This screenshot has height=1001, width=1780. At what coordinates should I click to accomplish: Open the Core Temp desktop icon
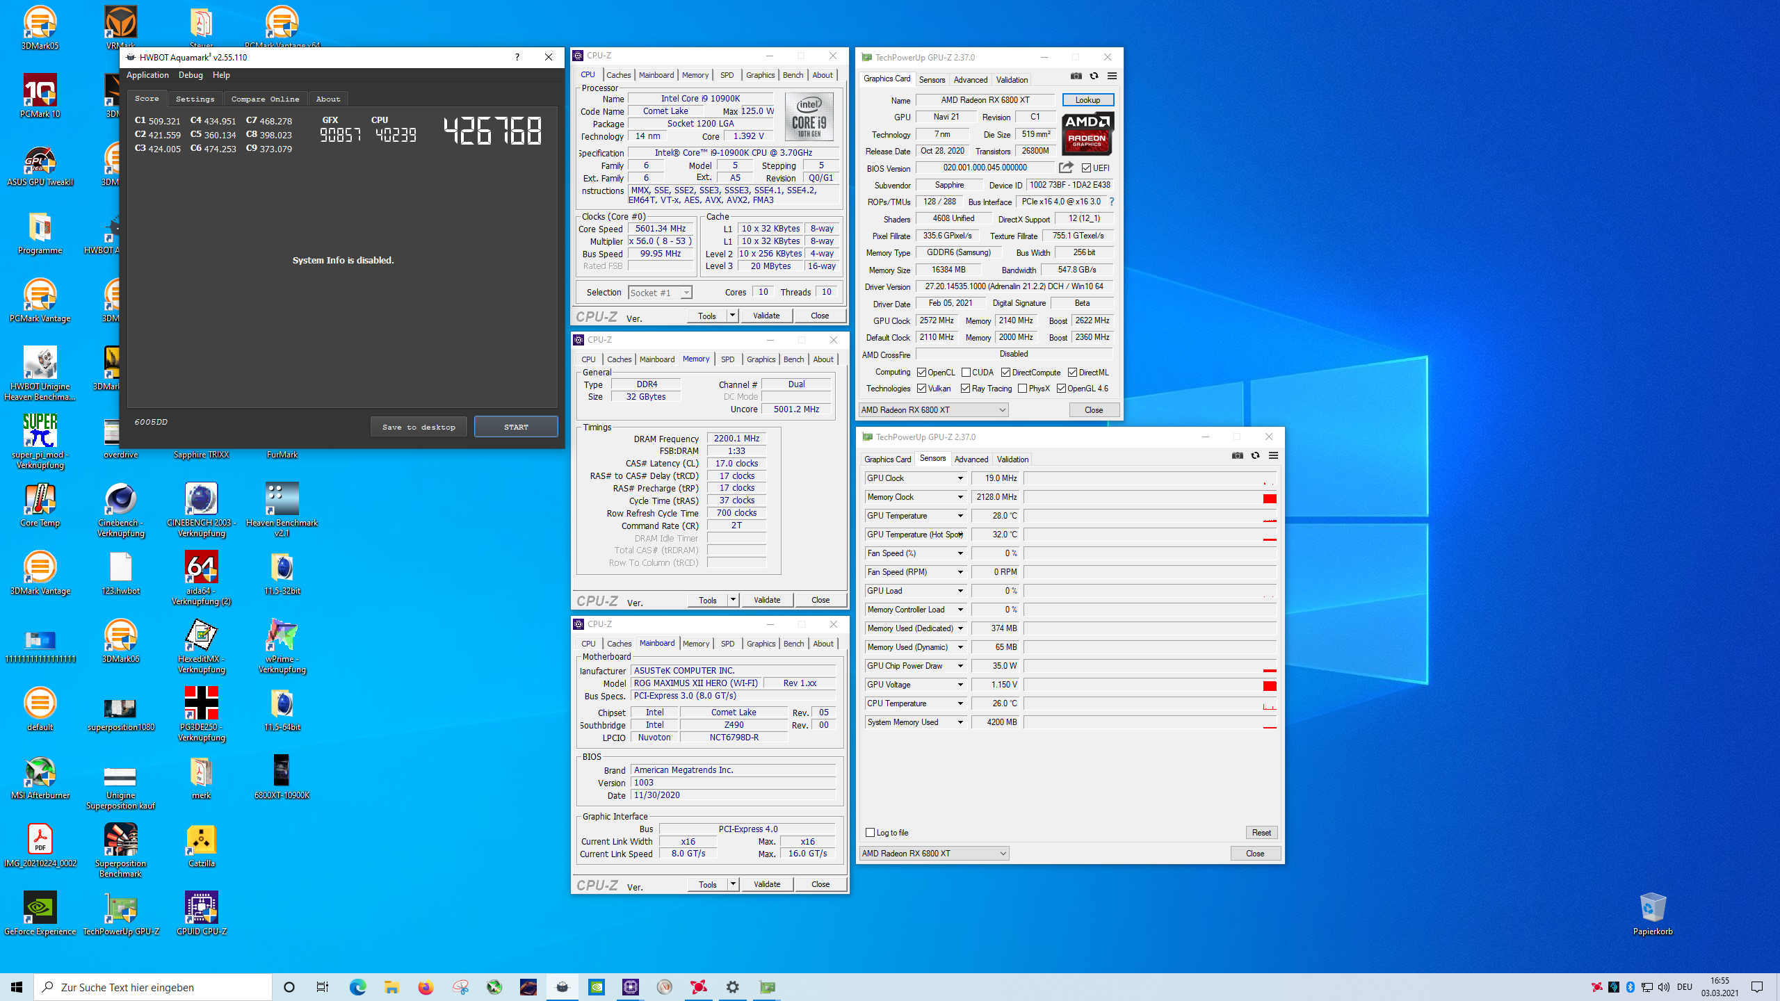[x=40, y=506]
